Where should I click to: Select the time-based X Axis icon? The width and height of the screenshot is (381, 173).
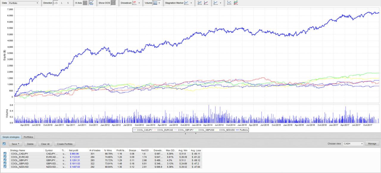pyautogui.click(x=91, y=3)
